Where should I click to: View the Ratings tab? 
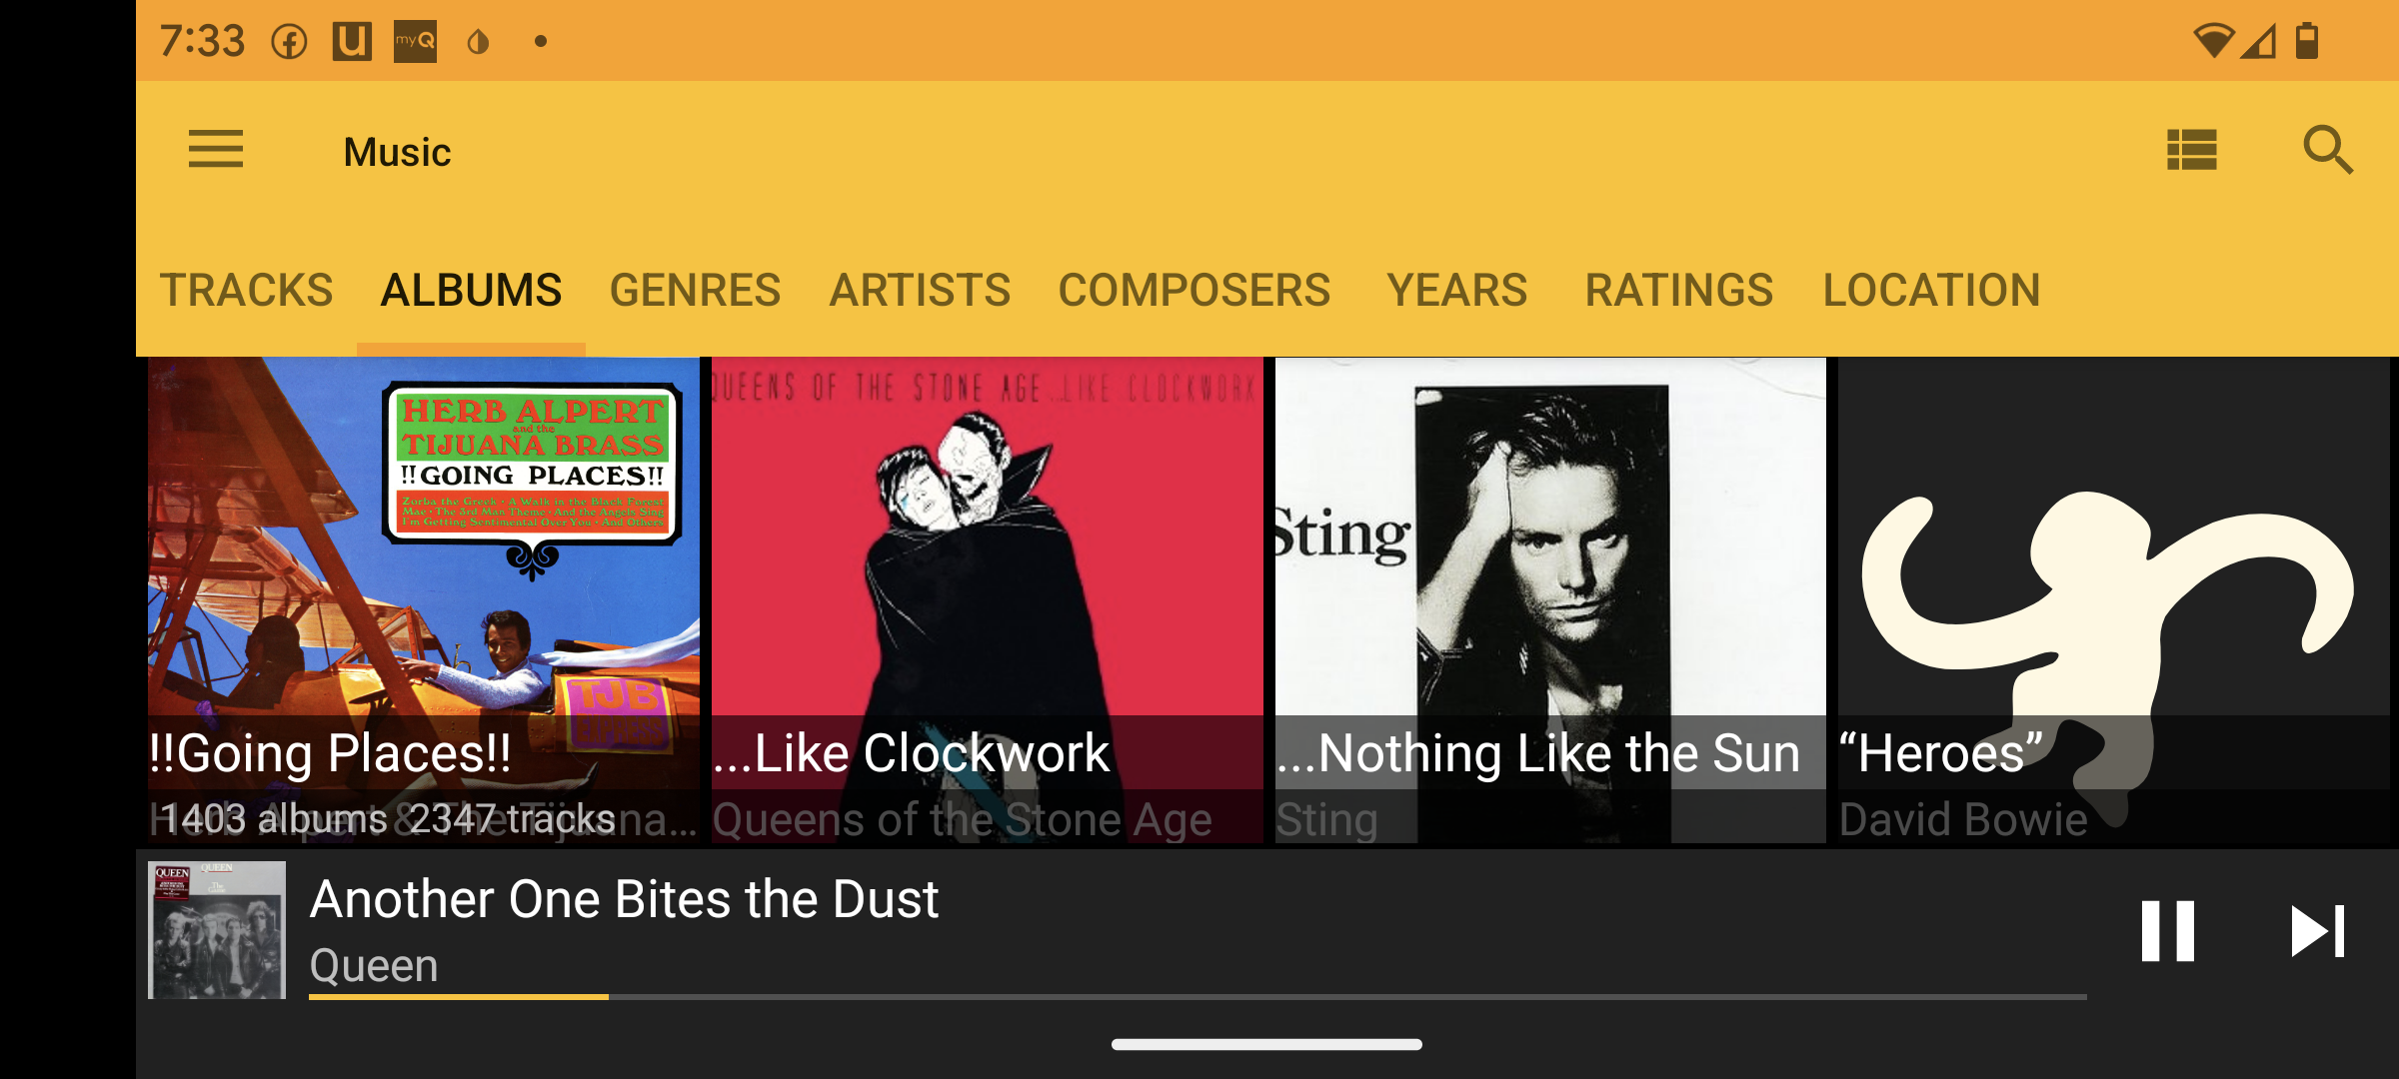[x=1678, y=291]
